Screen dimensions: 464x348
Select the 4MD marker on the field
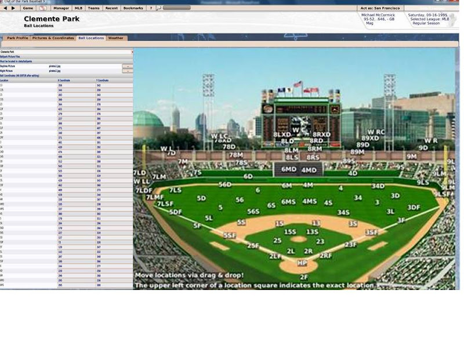pos(309,170)
